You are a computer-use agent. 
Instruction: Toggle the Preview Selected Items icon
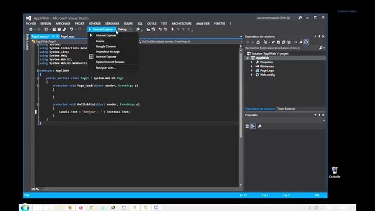[x=306, y=42]
